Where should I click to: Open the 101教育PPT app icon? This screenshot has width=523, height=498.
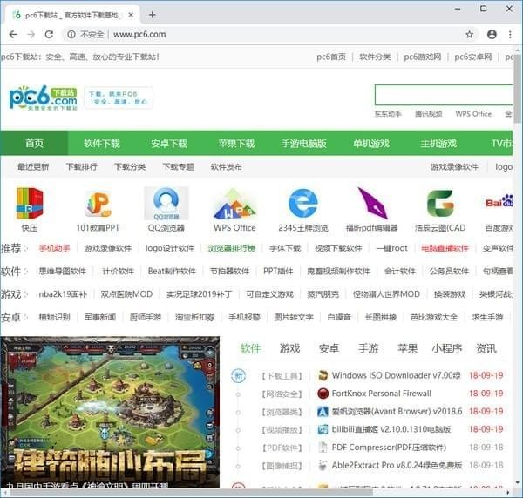97,204
